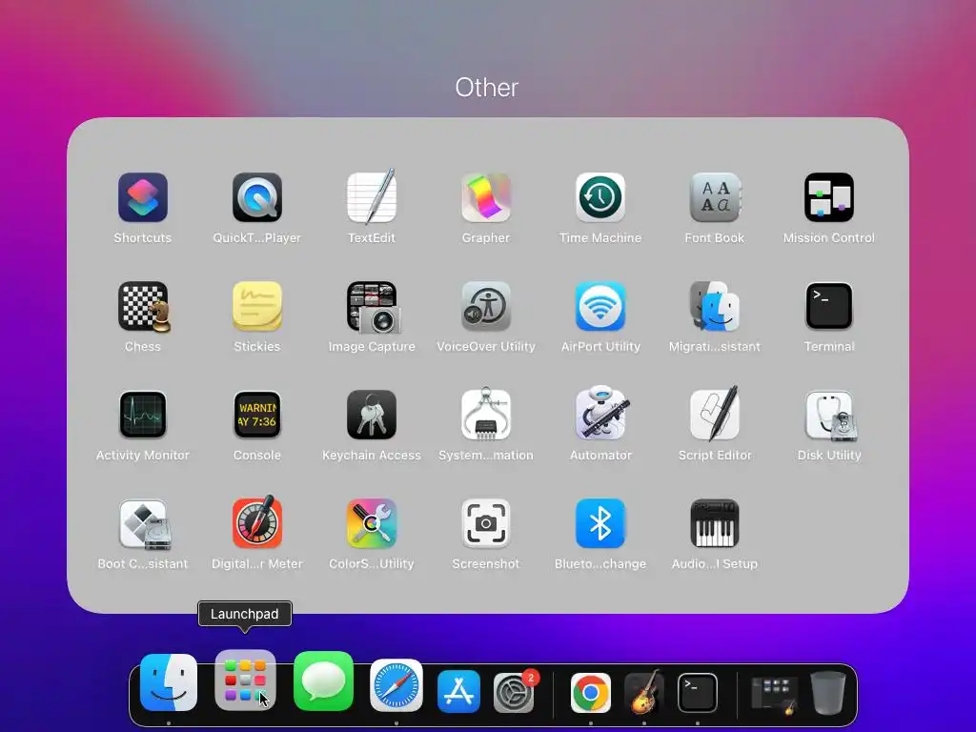
Task: Open the Shortcuts app
Action: pos(143,197)
